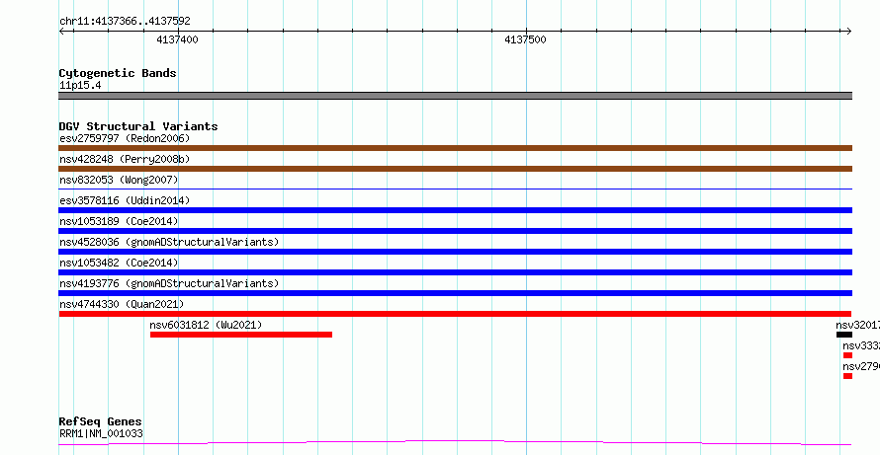Click the nsv4744330 (Quan2021) label
Viewport: 880px width, 455px height.
[122, 304]
